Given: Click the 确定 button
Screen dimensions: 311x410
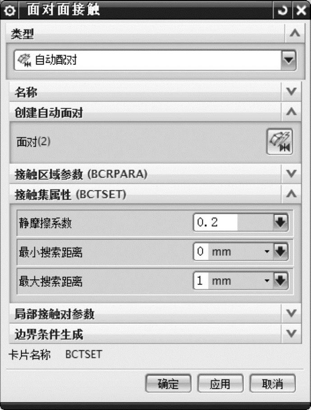Looking at the screenshot, I should pos(168,384).
